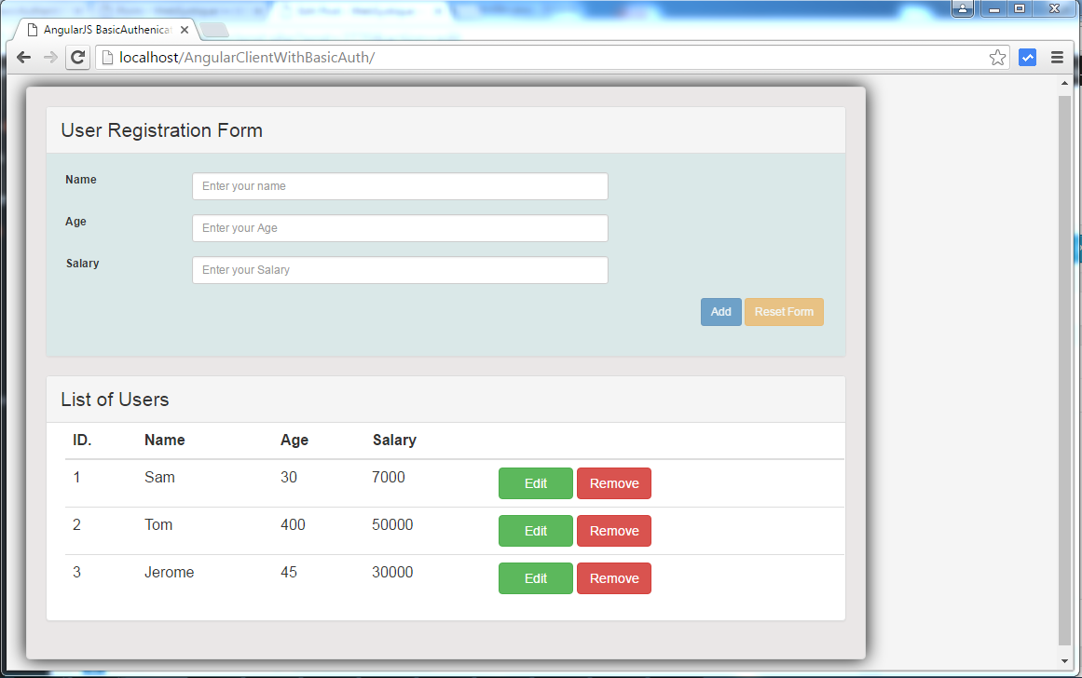The height and width of the screenshot is (678, 1082).
Task: Edit the user Jerome
Action: click(535, 577)
